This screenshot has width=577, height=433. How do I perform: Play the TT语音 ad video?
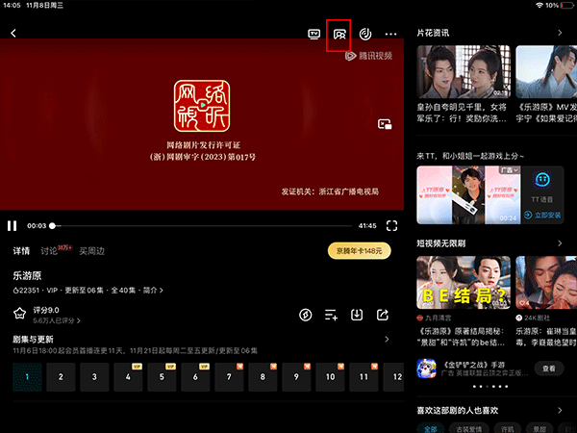tap(468, 194)
